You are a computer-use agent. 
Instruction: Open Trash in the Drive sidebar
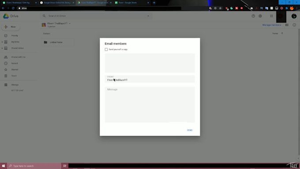[x=14, y=76]
